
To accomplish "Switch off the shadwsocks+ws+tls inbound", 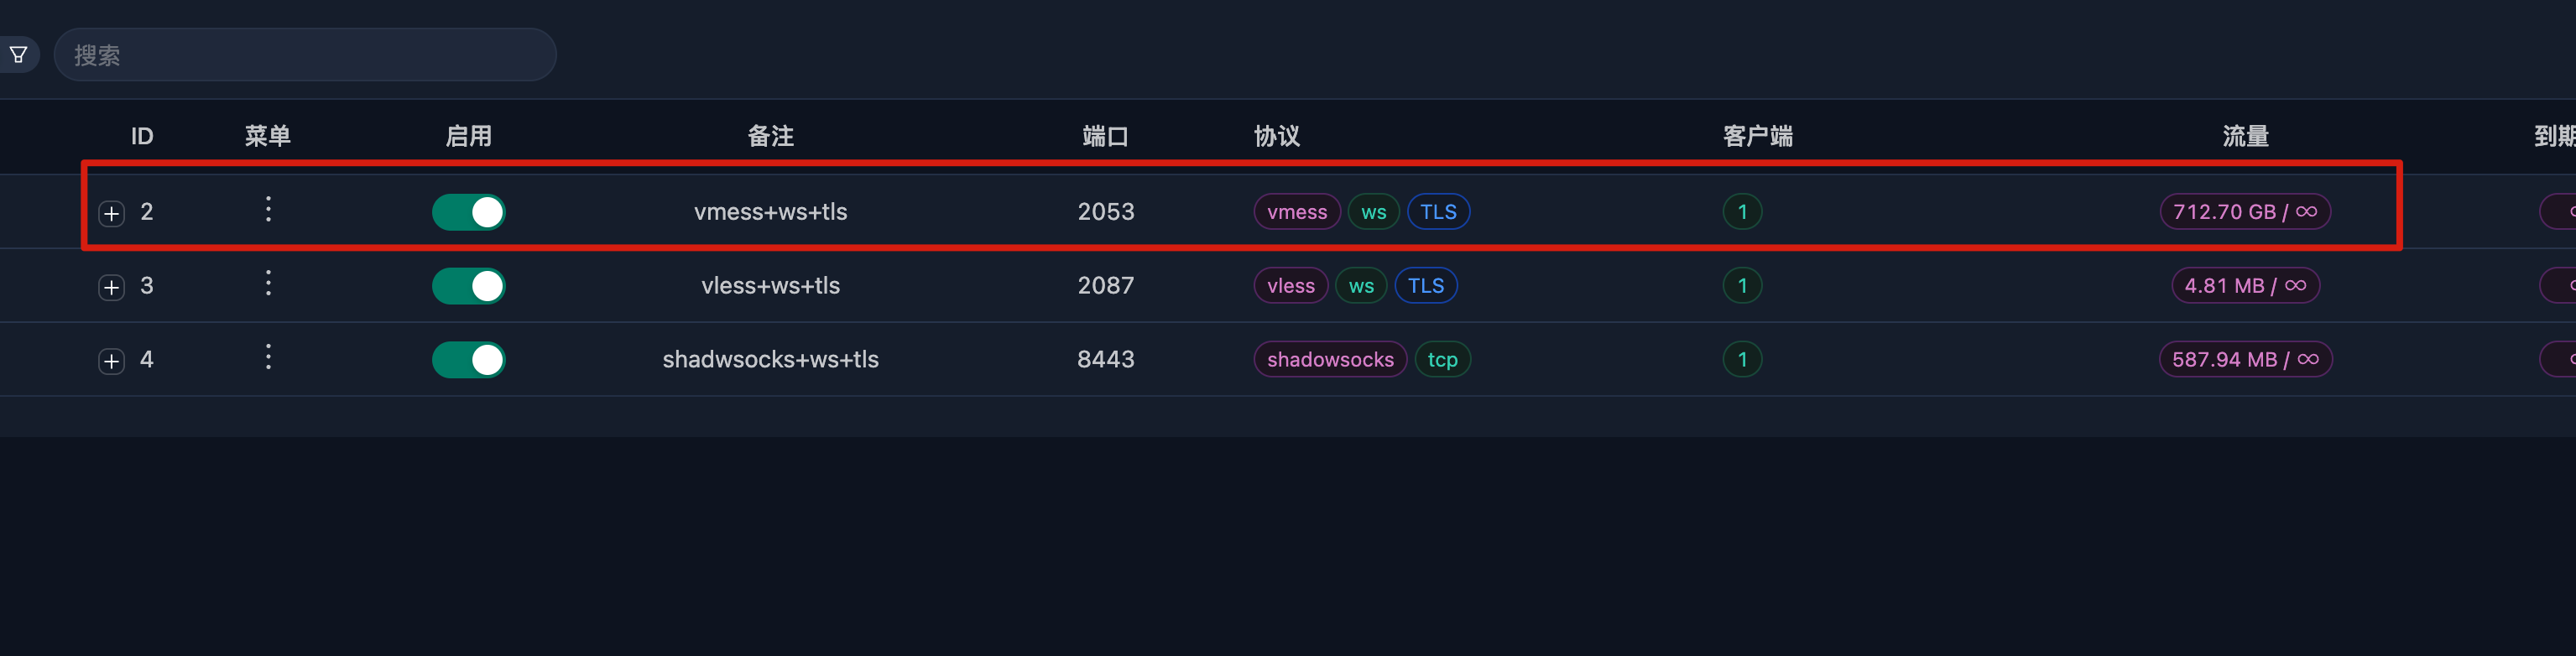I will (469, 360).
